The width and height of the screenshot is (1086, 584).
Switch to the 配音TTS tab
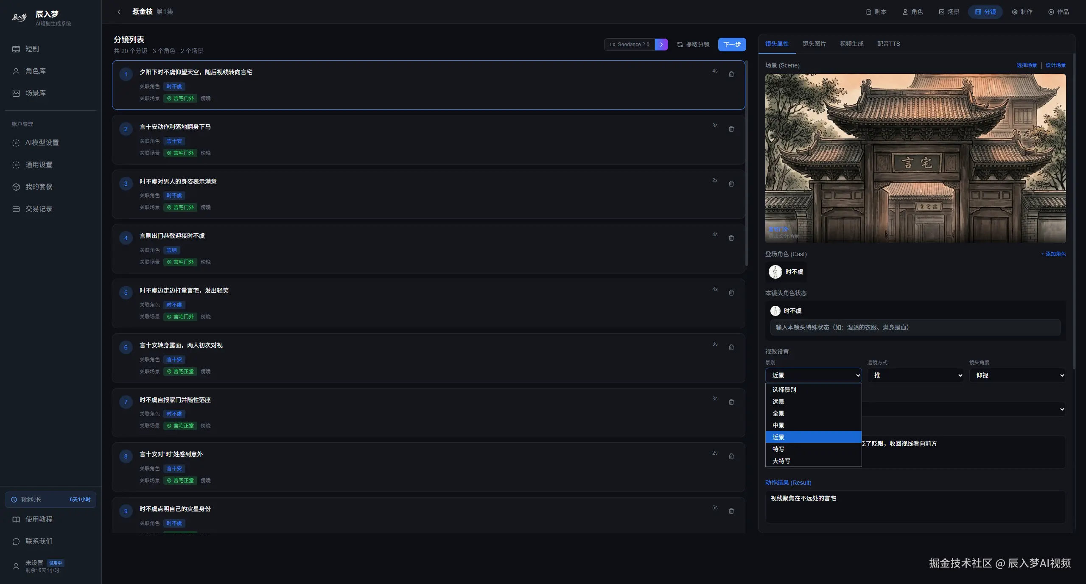tap(888, 44)
